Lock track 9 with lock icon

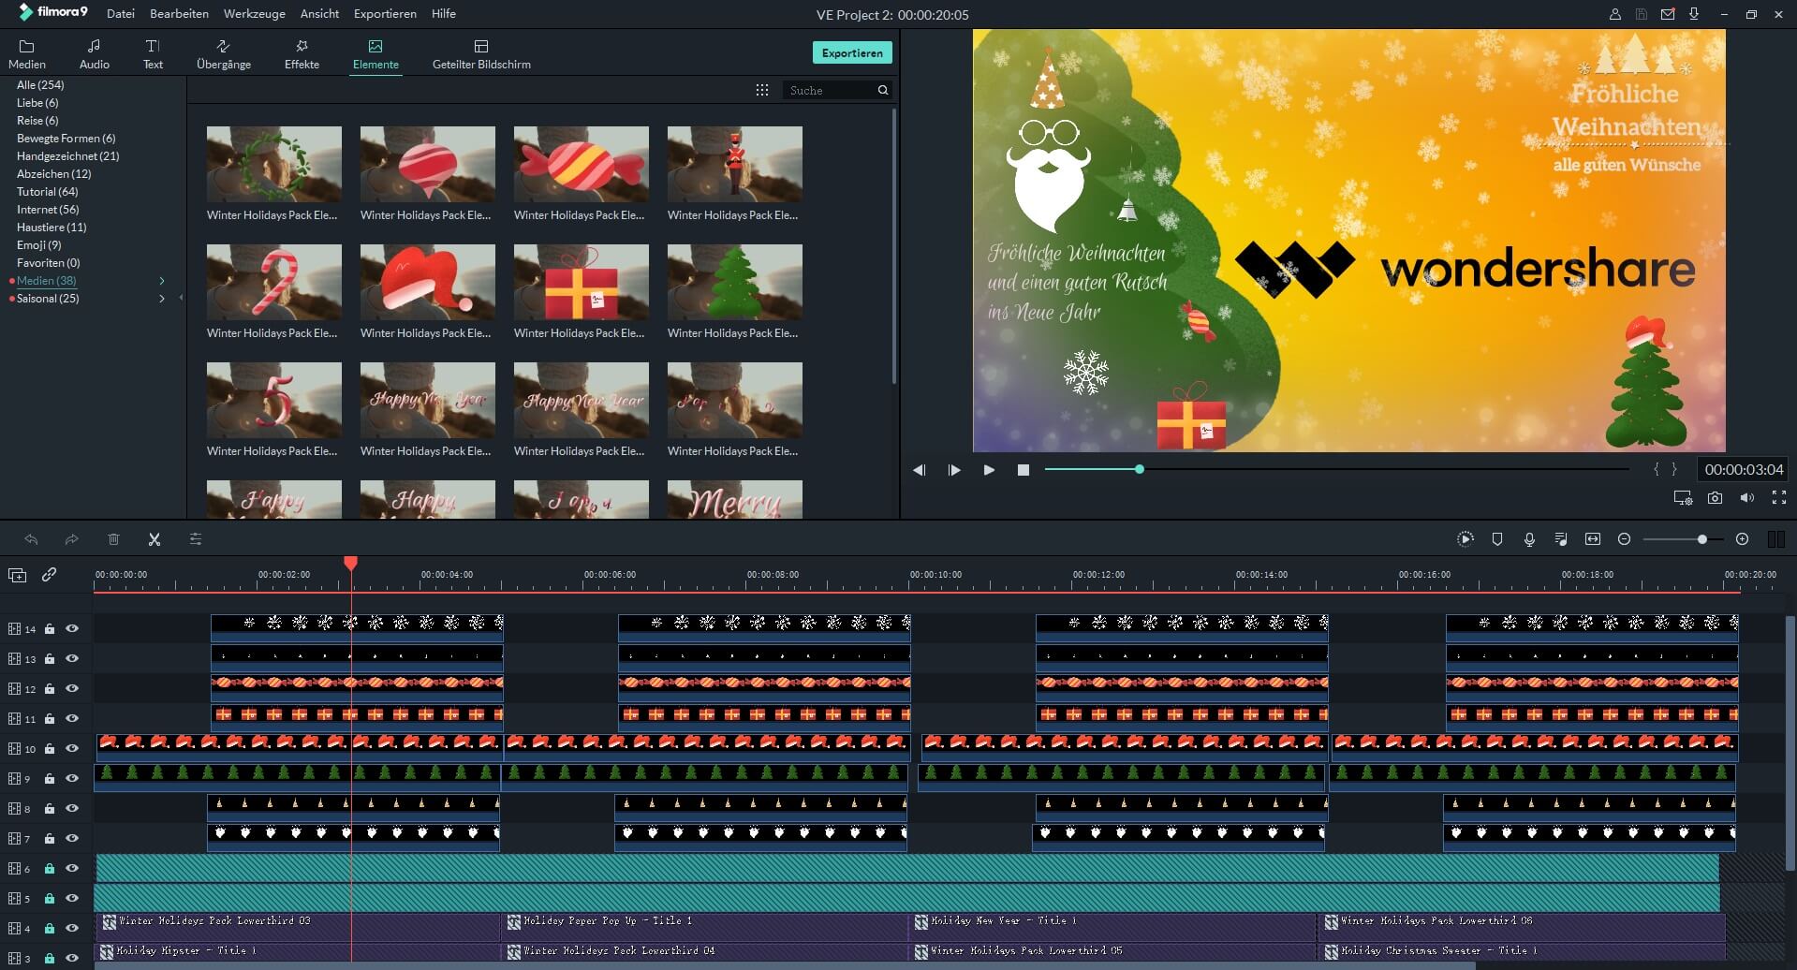coord(50,779)
